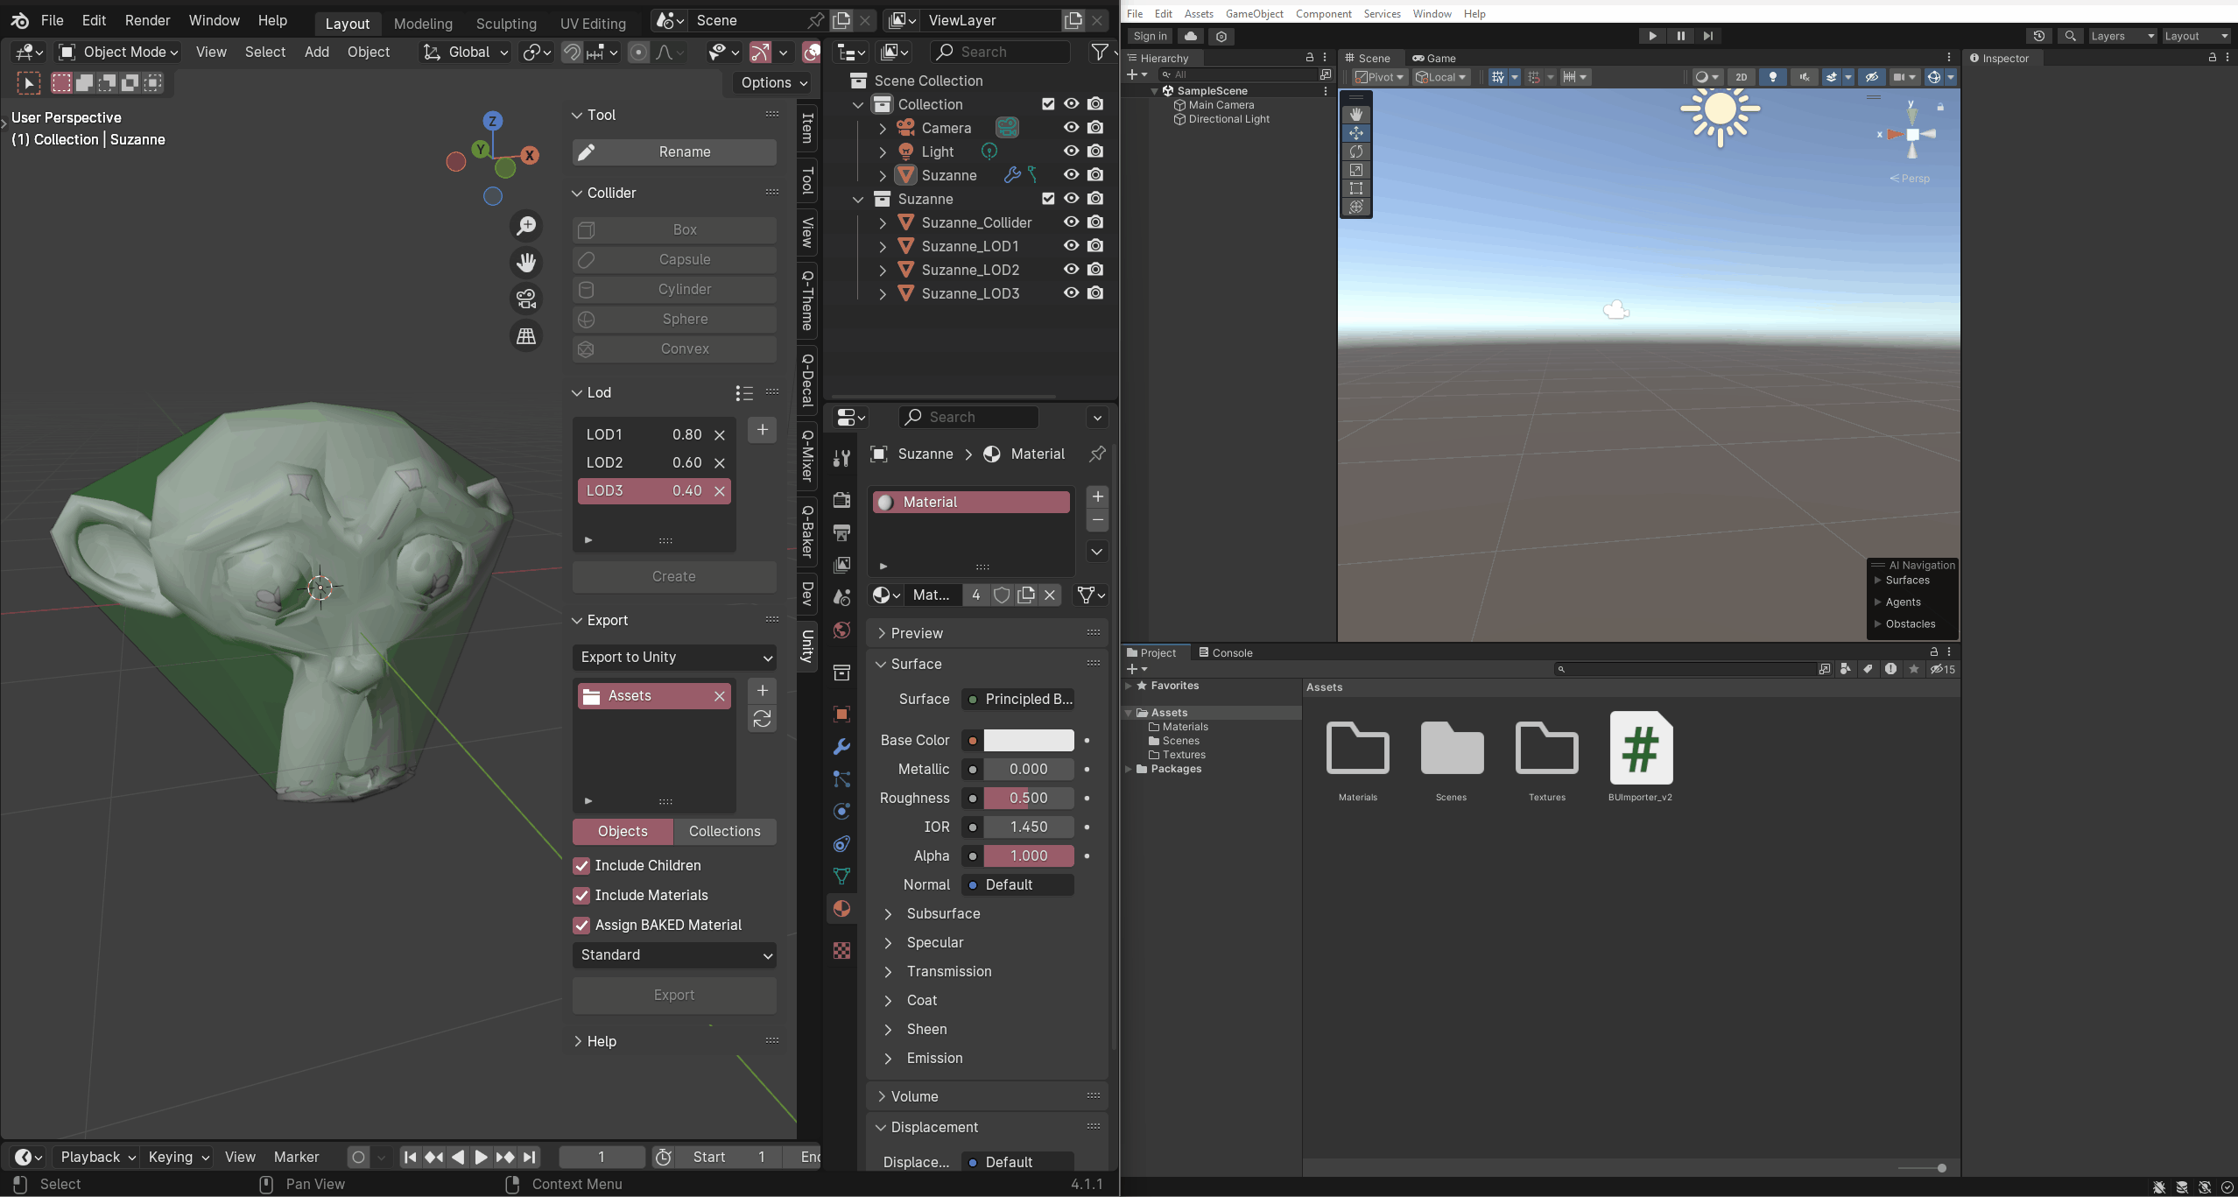Activate Unity's Hand pan tool
Image resolution: width=2238 pixels, height=1197 pixels.
click(x=1355, y=114)
